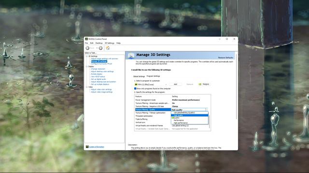Viewport: 309px width, 173px height.
Task: Click the Remove program button
Action: pyautogui.click(x=190, y=85)
